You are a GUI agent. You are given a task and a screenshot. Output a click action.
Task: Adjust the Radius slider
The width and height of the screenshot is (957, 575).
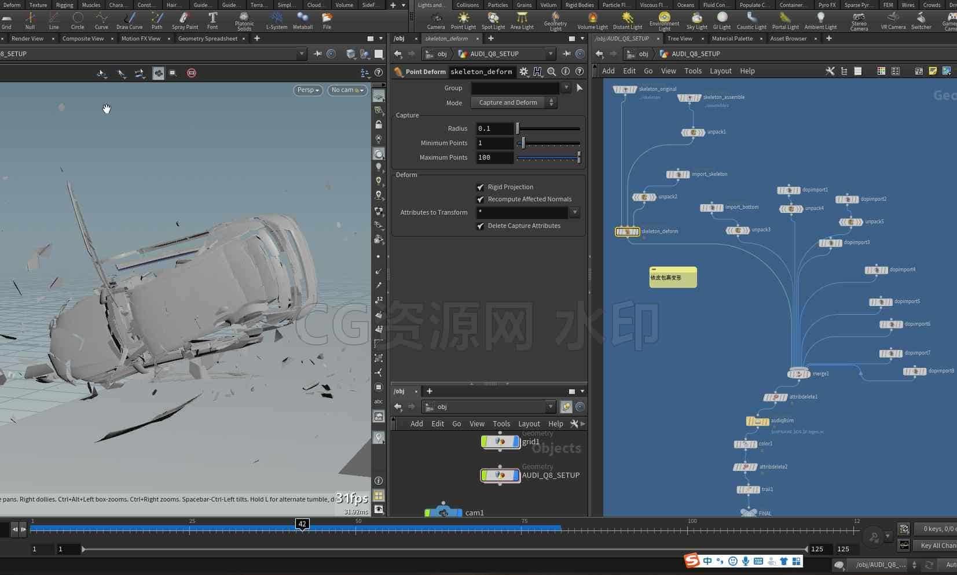click(x=548, y=128)
